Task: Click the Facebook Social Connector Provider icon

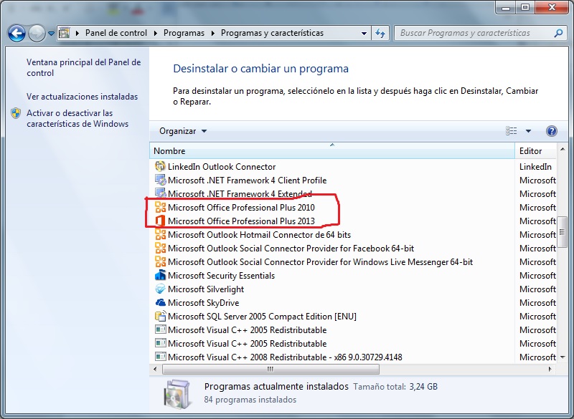Action: [x=160, y=248]
